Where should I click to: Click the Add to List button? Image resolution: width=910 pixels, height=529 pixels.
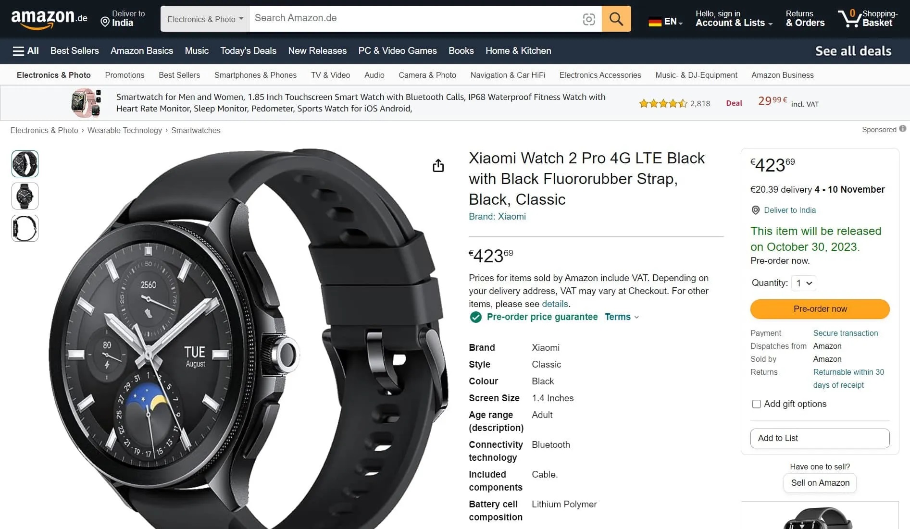coord(820,438)
